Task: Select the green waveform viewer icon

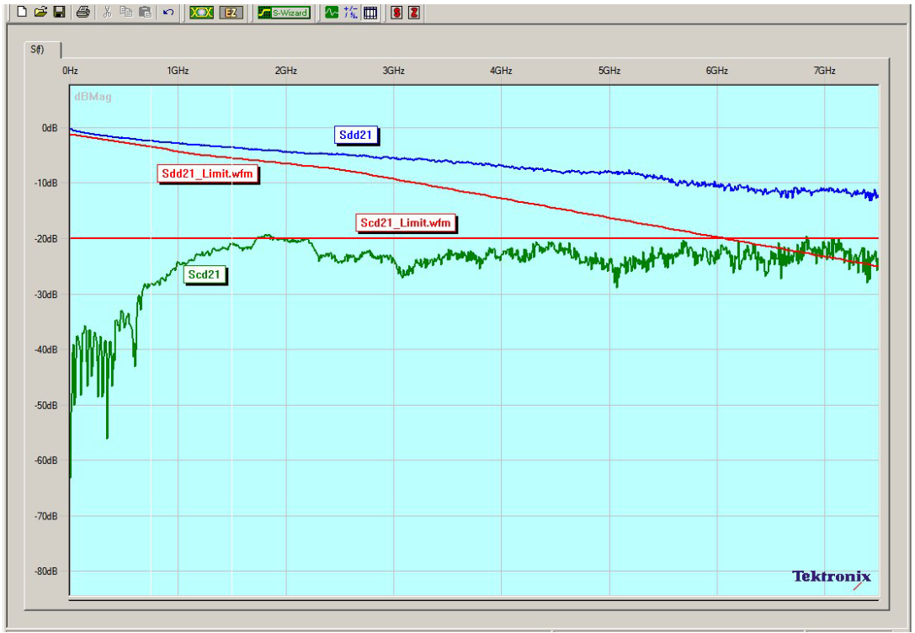Action: [x=332, y=13]
